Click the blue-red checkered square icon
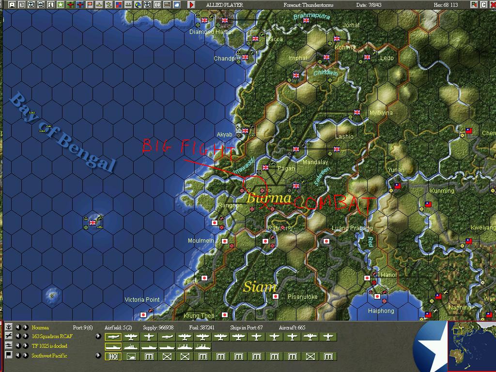Image resolution: width=496 pixels, height=372 pixels. pos(118,5)
